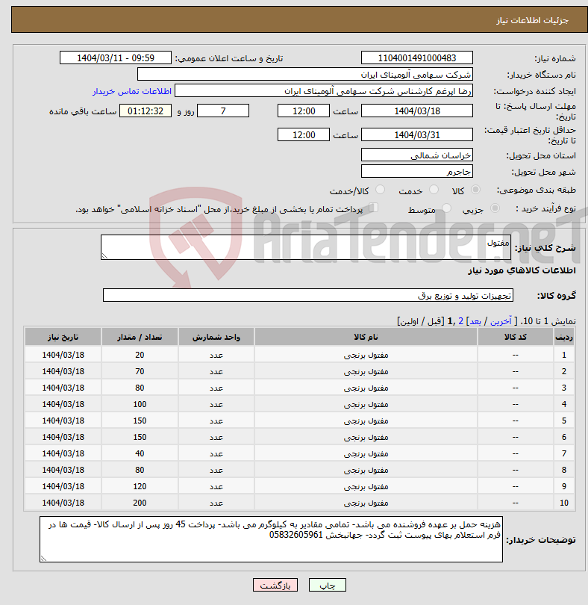Image resolution: width=588 pixels, height=605 pixels.
Task: Select the کالا/خدمت radio button
Action: [380, 190]
